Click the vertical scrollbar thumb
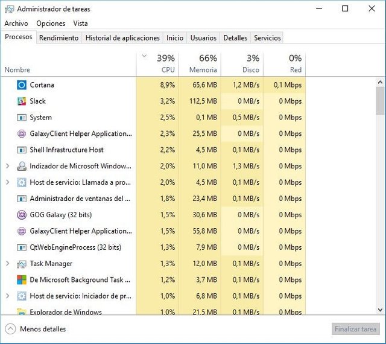The width and height of the screenshot is (386, 344). (x=380, y=100)
